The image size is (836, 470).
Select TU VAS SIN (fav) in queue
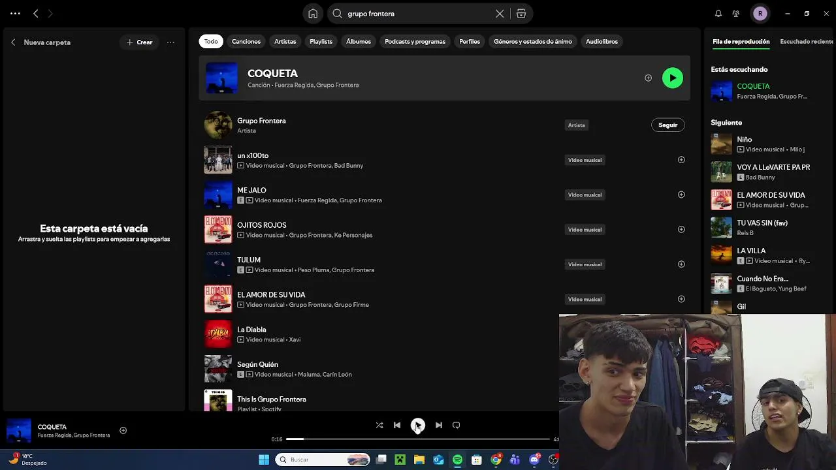tap(765, 228)
